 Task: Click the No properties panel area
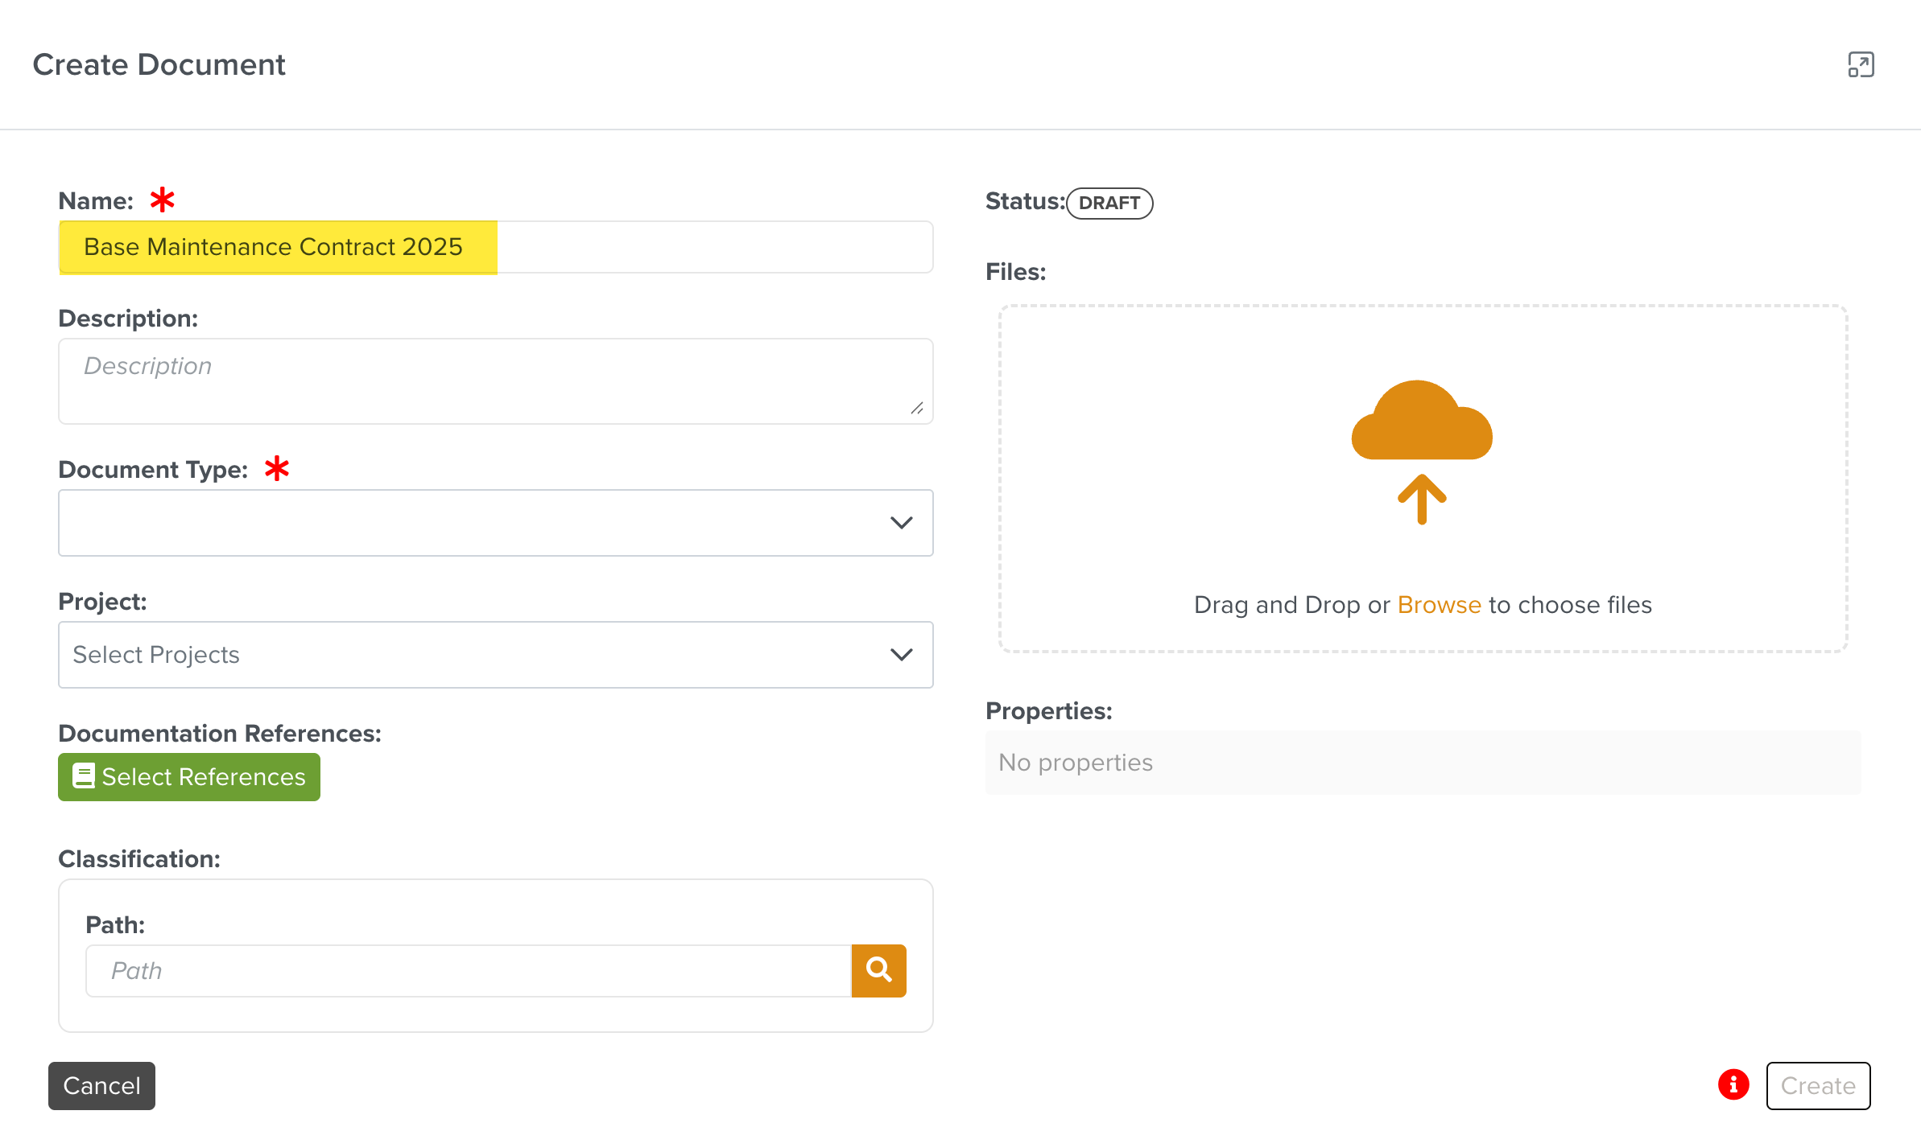[1422, 763]
